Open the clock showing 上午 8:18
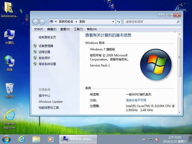192x144 pixels. [x=174, y=139]
